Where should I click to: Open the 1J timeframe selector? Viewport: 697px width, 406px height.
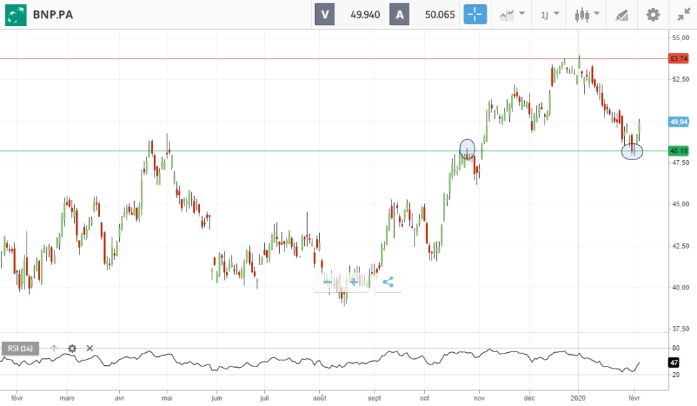pyautogui.click(x=544, y=16)
